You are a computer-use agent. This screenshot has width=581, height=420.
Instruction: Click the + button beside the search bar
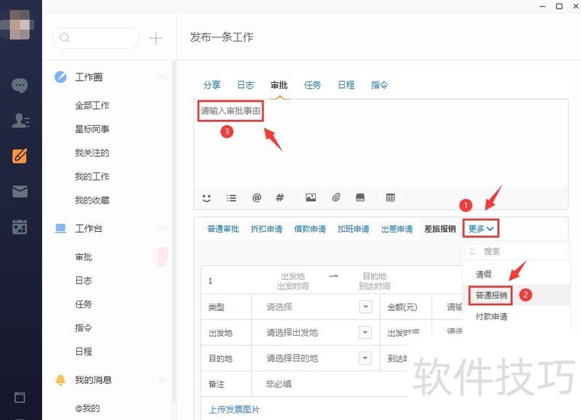156,38
